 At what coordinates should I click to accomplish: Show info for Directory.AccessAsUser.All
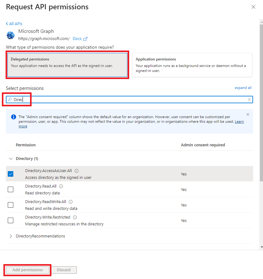pyautogui.click(x=77, y=171)
